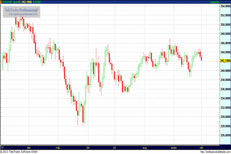This screenshot has width=231, height=154.
Task: Click the 2013 TeleTrader Software GmbH copyright text
Action: coord(23,152)
